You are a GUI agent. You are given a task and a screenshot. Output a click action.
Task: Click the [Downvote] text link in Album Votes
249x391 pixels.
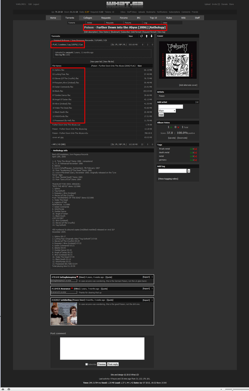coord(182,138)
